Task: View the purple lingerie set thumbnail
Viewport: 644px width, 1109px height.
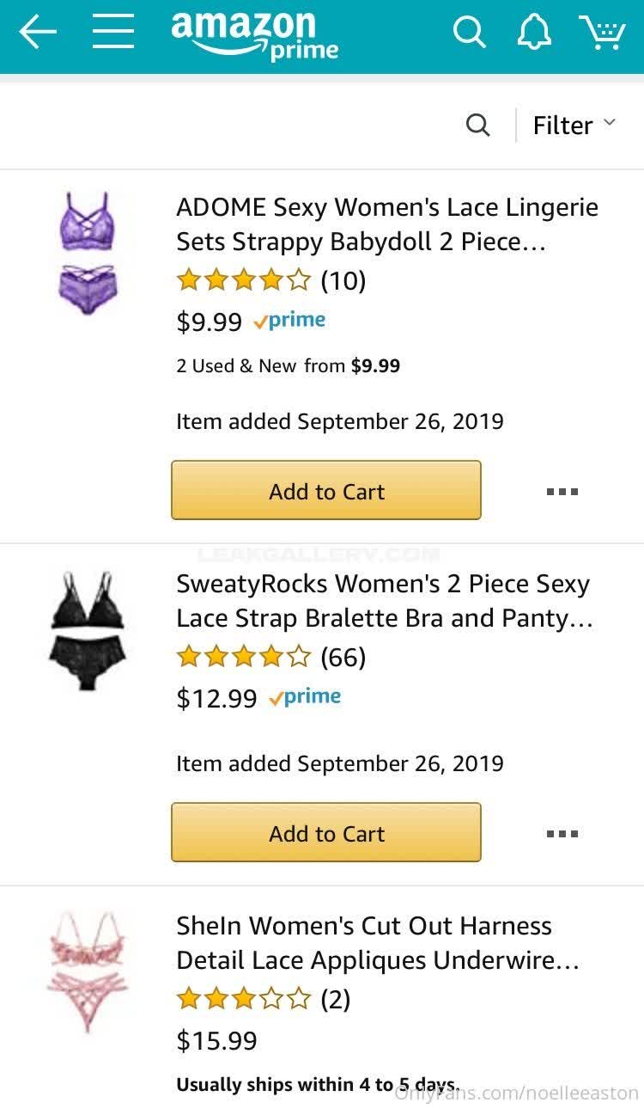Action: point(87,254)
